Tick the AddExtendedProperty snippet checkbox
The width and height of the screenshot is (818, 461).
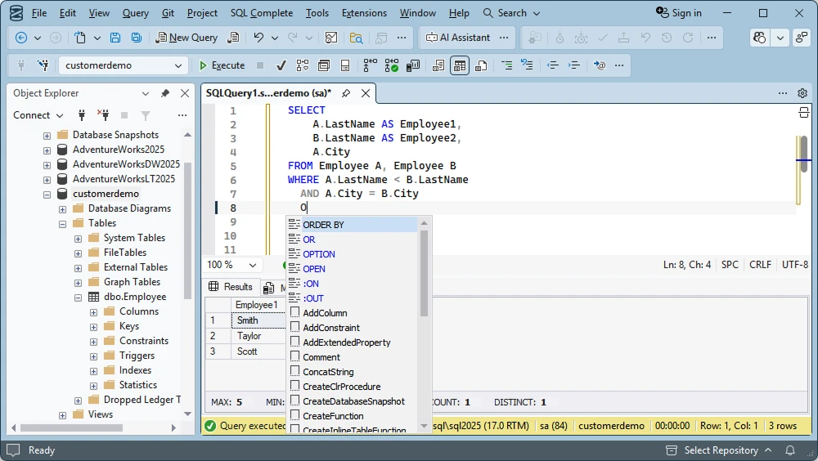[294, 342]
